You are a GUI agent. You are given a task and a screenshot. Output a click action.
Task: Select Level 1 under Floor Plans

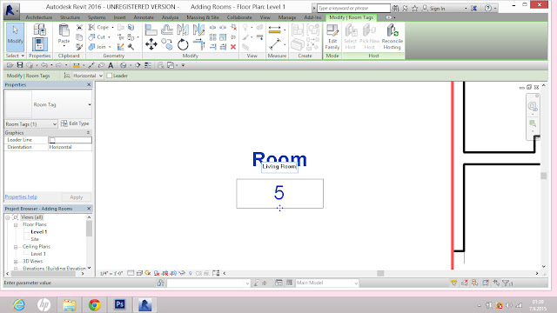tap(38, 232)
